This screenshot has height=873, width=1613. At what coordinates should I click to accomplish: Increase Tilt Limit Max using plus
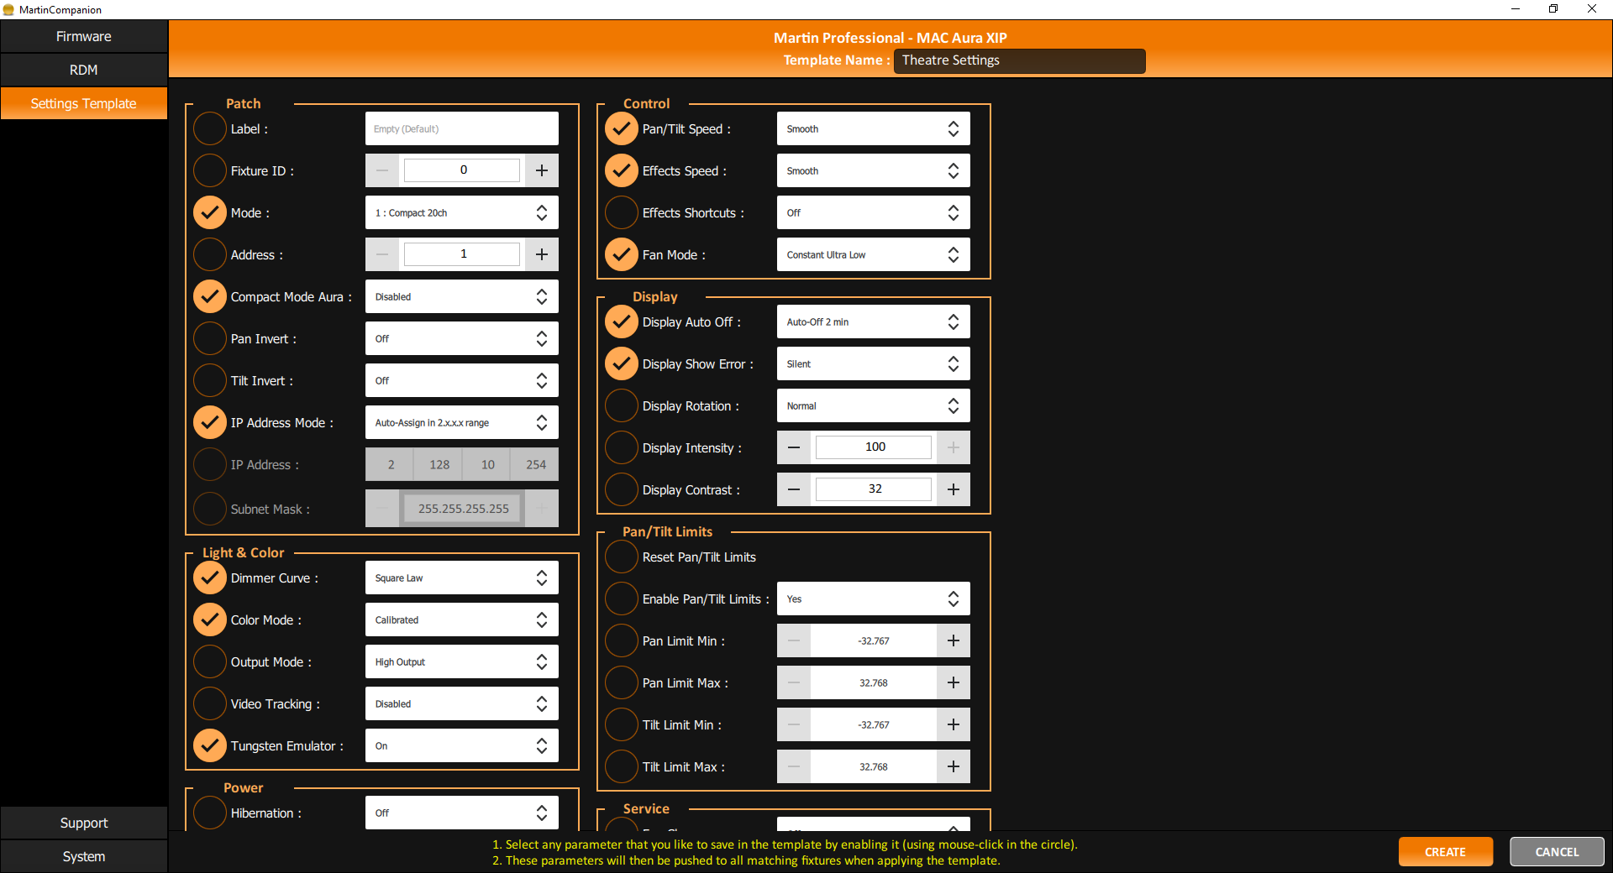coord(953,766)
